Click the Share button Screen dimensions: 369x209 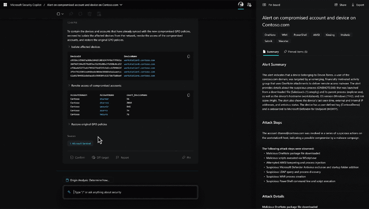[340, 5]
